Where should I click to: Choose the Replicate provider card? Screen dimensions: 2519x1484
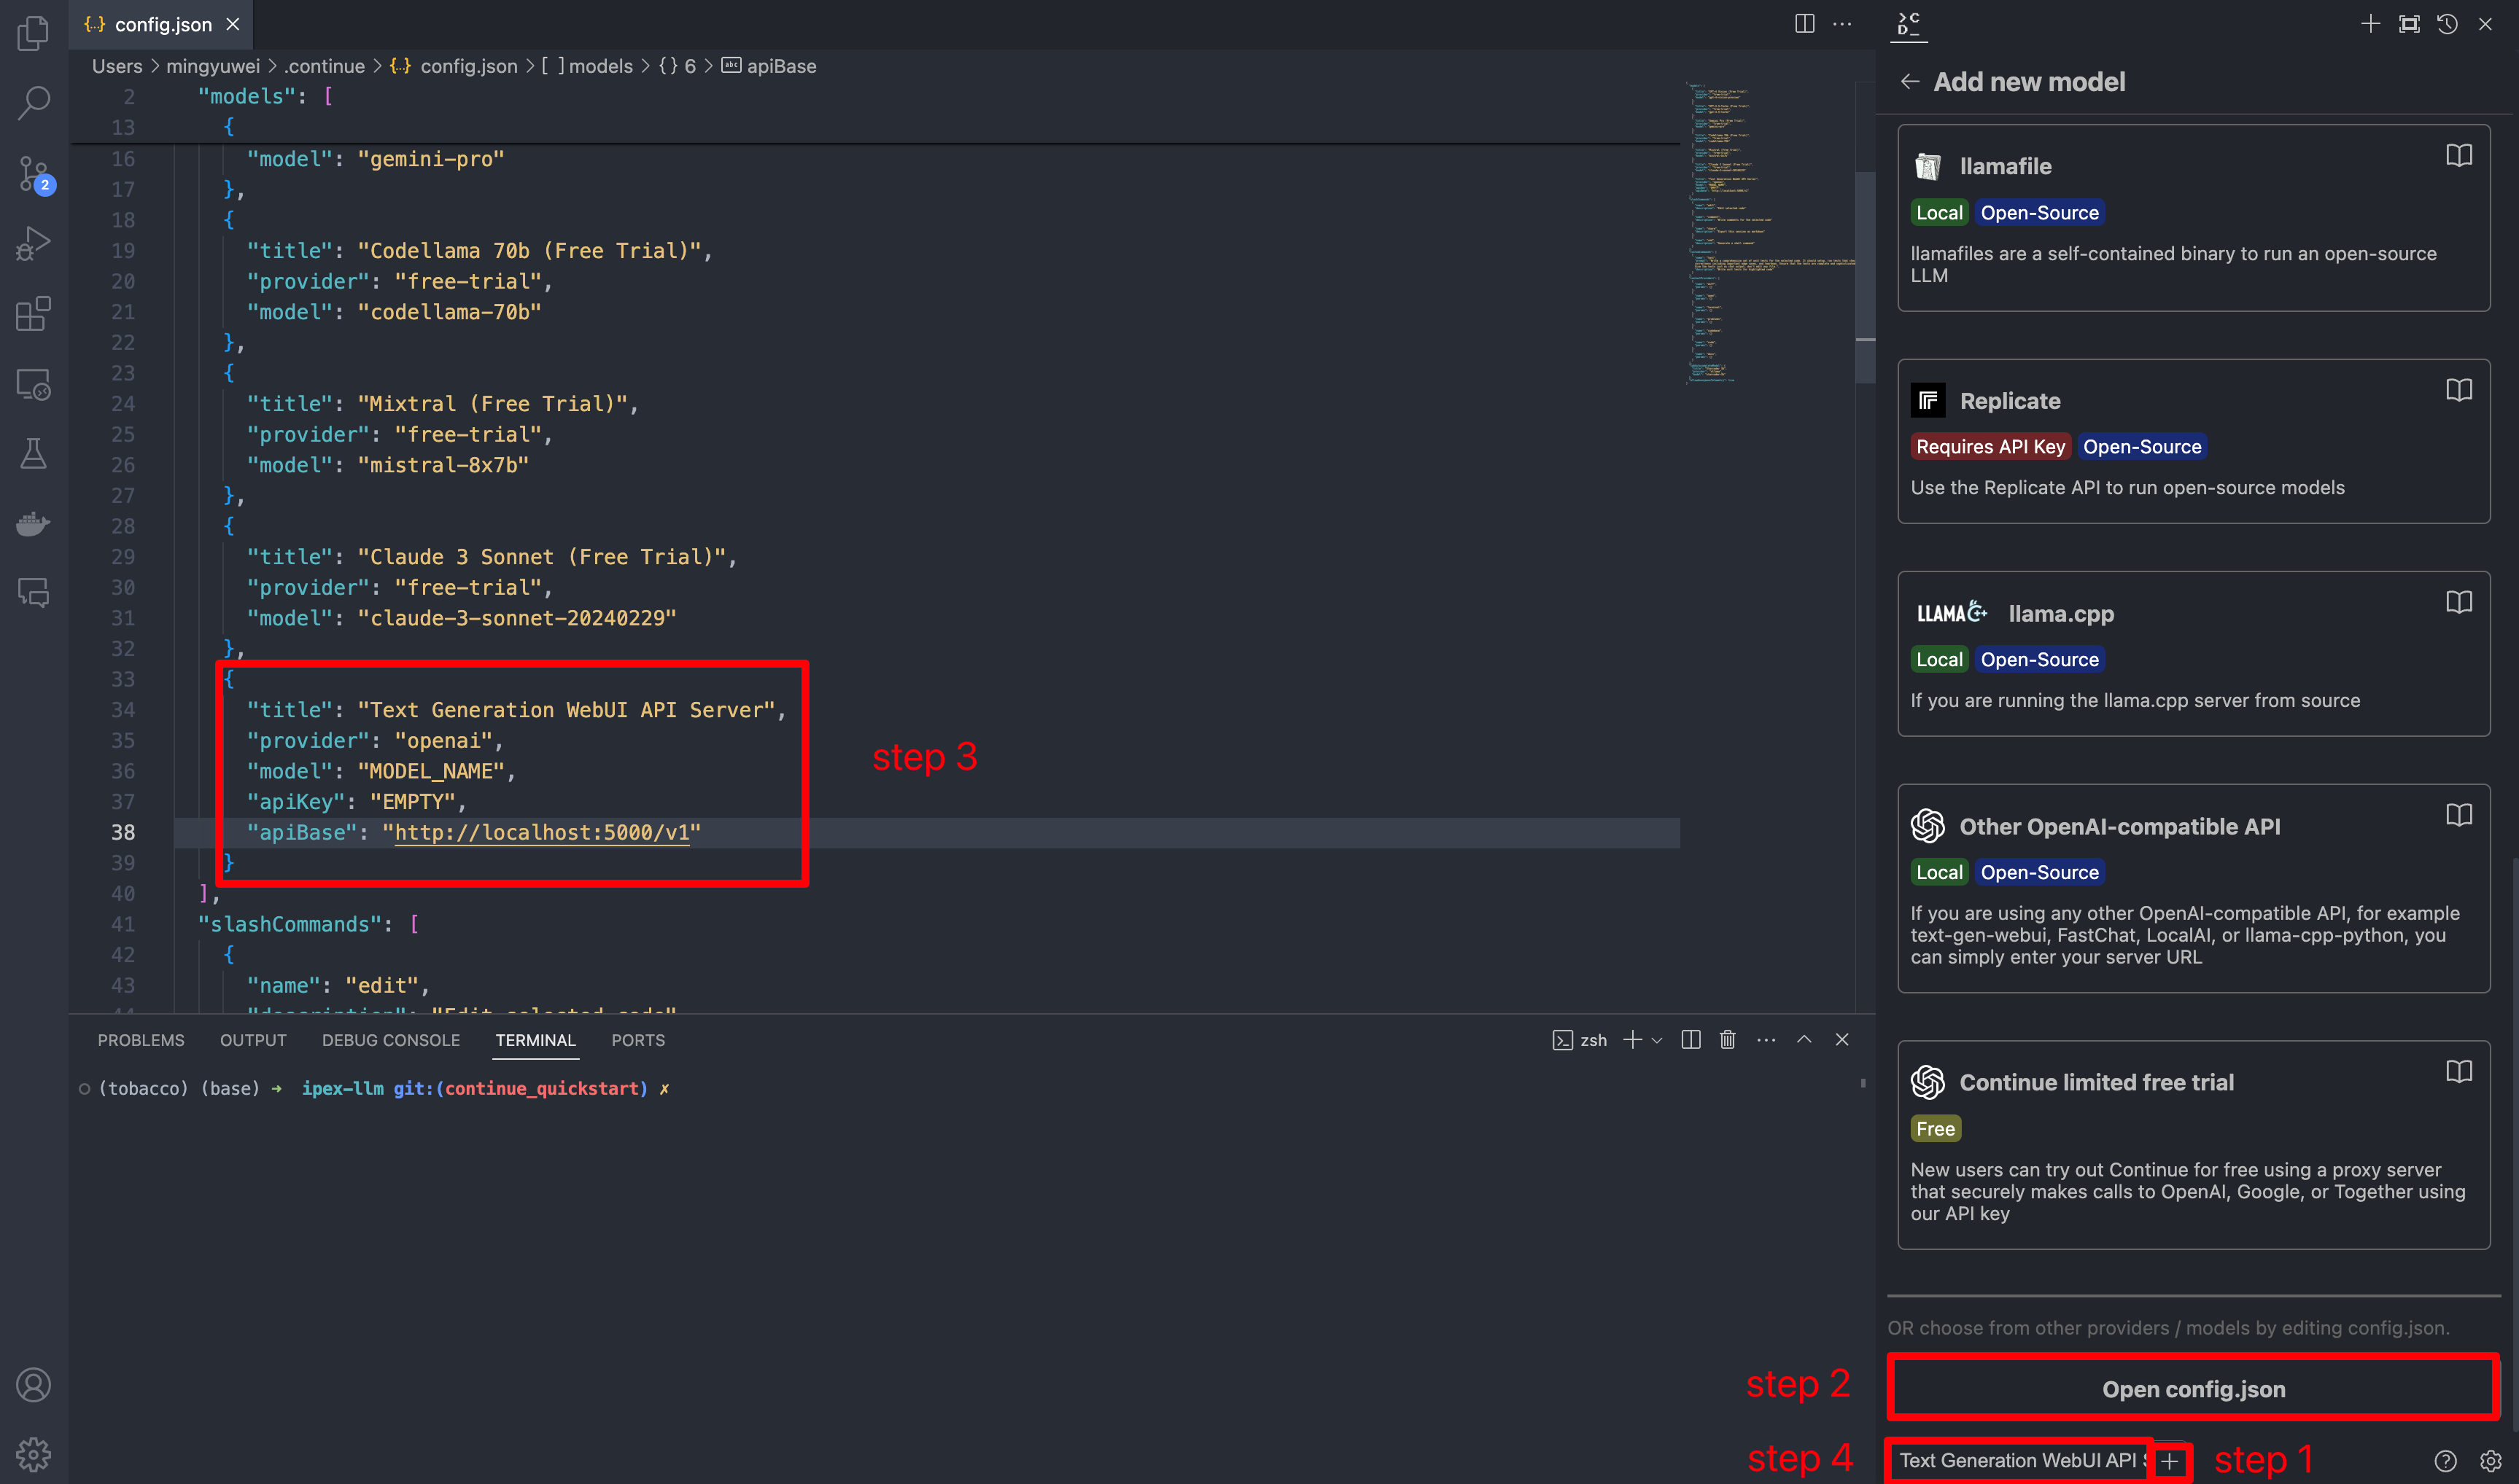2193,441
